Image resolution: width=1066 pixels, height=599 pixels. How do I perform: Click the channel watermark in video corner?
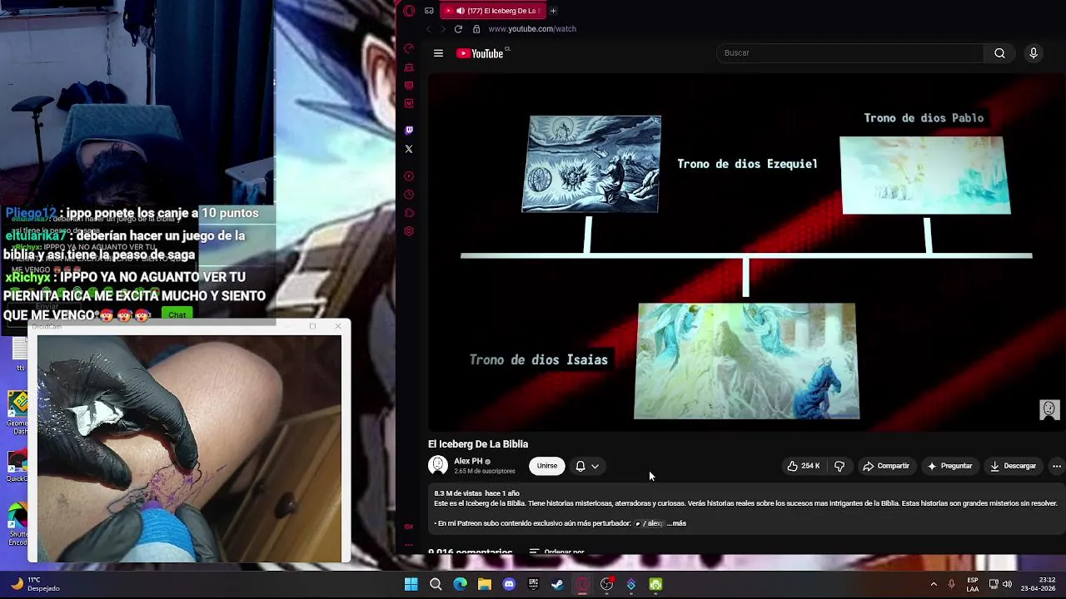[x=1049, y=409]
